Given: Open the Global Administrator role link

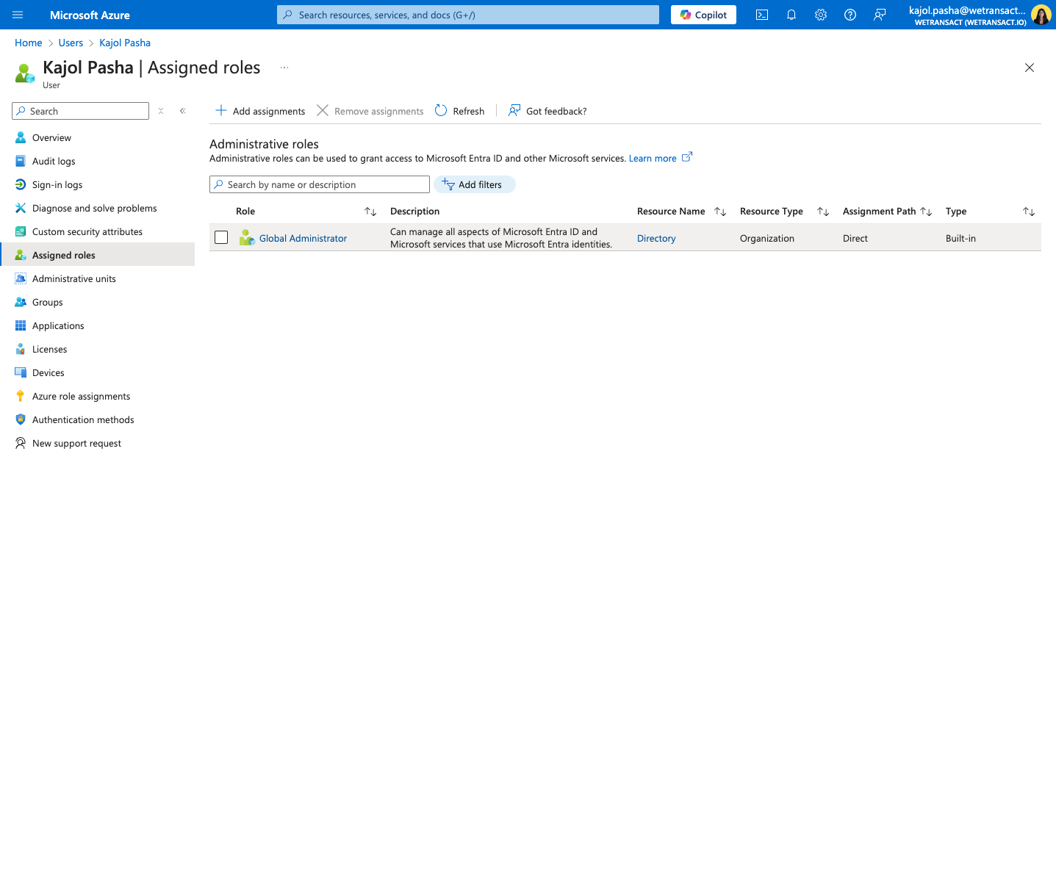Looking at the screenshot, I should (x=303, y=238).
